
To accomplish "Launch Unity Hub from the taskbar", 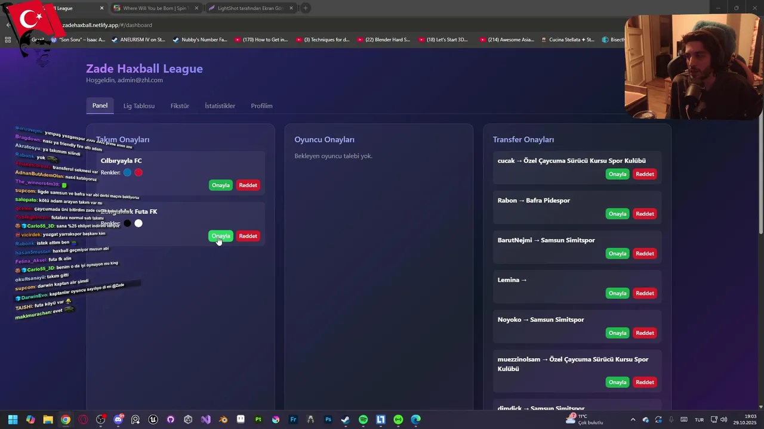I will pyautogui.click(x=188, y=419).
